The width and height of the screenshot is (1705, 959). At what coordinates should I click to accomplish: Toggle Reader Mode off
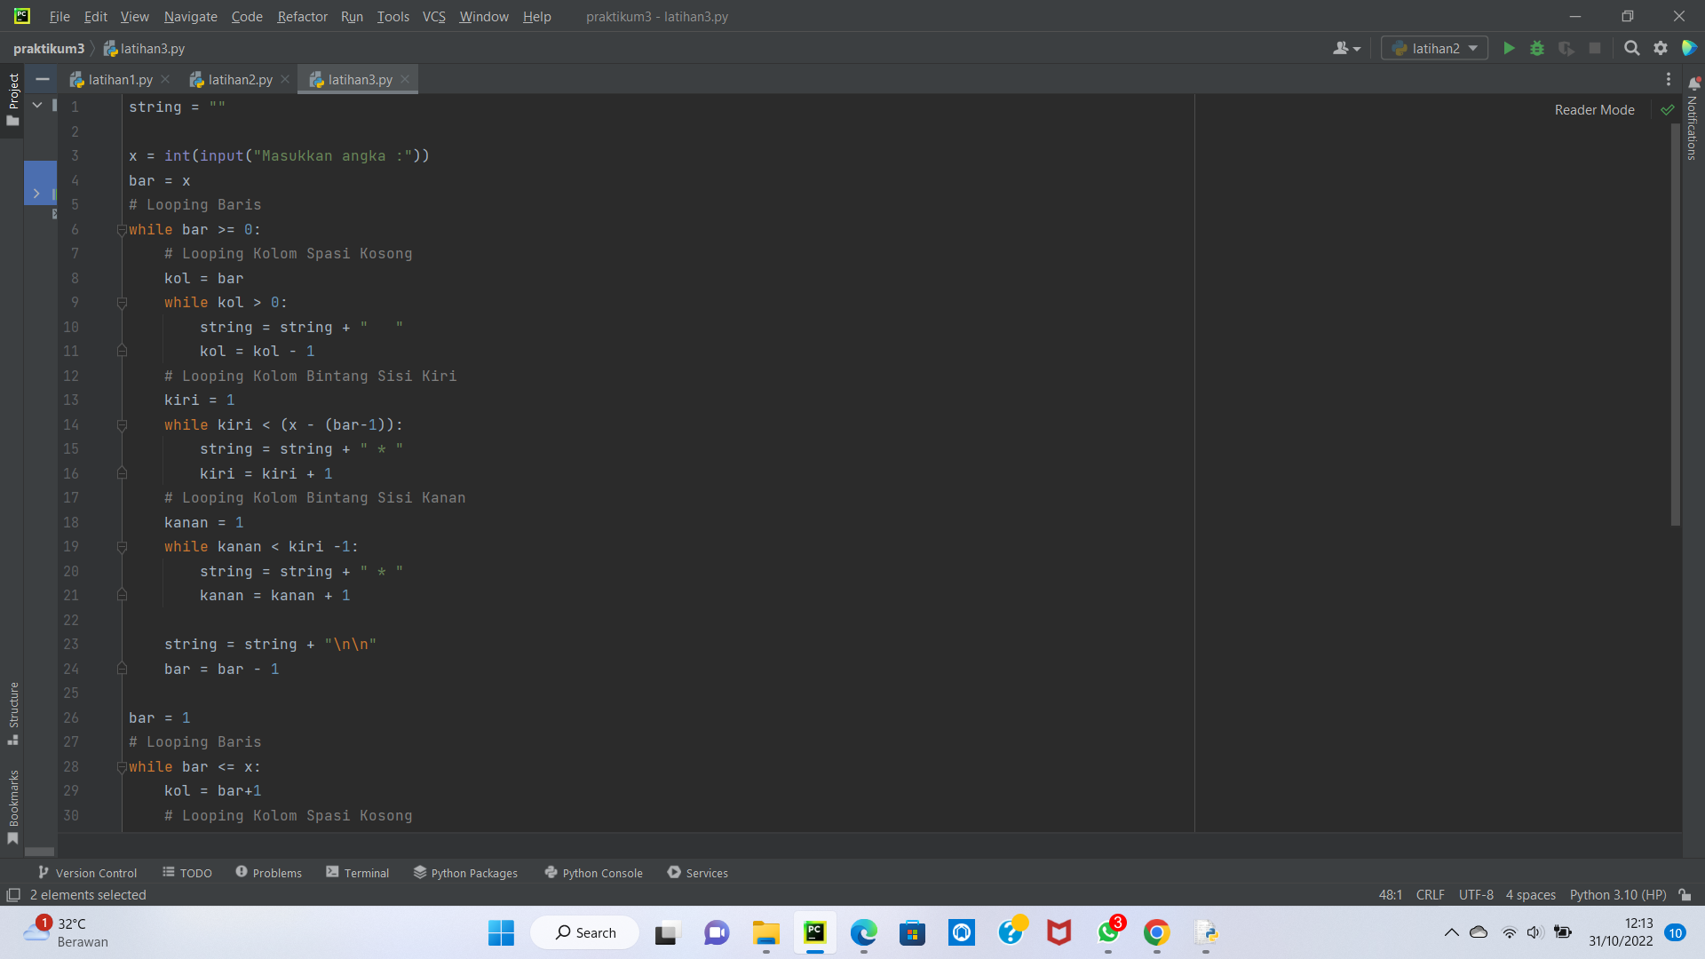pyautogui.click(x=1594, y=109)
